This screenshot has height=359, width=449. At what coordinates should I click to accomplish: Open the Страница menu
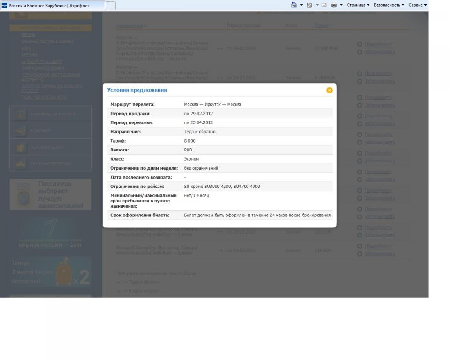(x=358, y=5)
